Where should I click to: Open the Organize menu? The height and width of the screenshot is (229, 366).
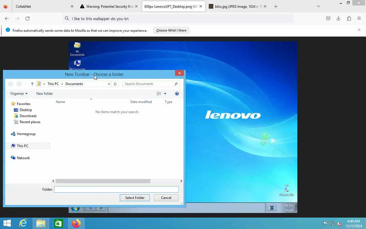coord(19,94)
